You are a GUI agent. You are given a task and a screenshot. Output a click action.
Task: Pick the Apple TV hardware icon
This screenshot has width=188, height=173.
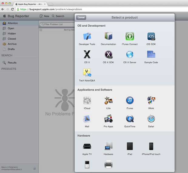[x=87, y=146]
